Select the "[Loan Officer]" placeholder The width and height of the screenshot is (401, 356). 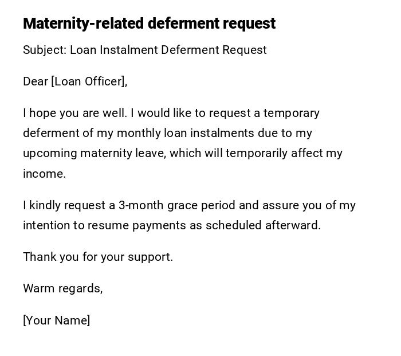pyautogui.click(x=88, y=81)
